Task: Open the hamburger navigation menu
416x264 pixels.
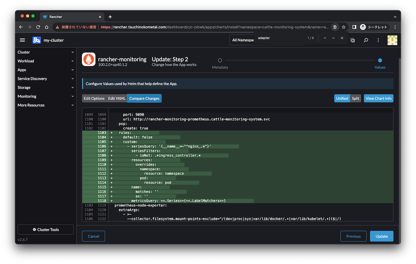Action: (x=22, y=40)
